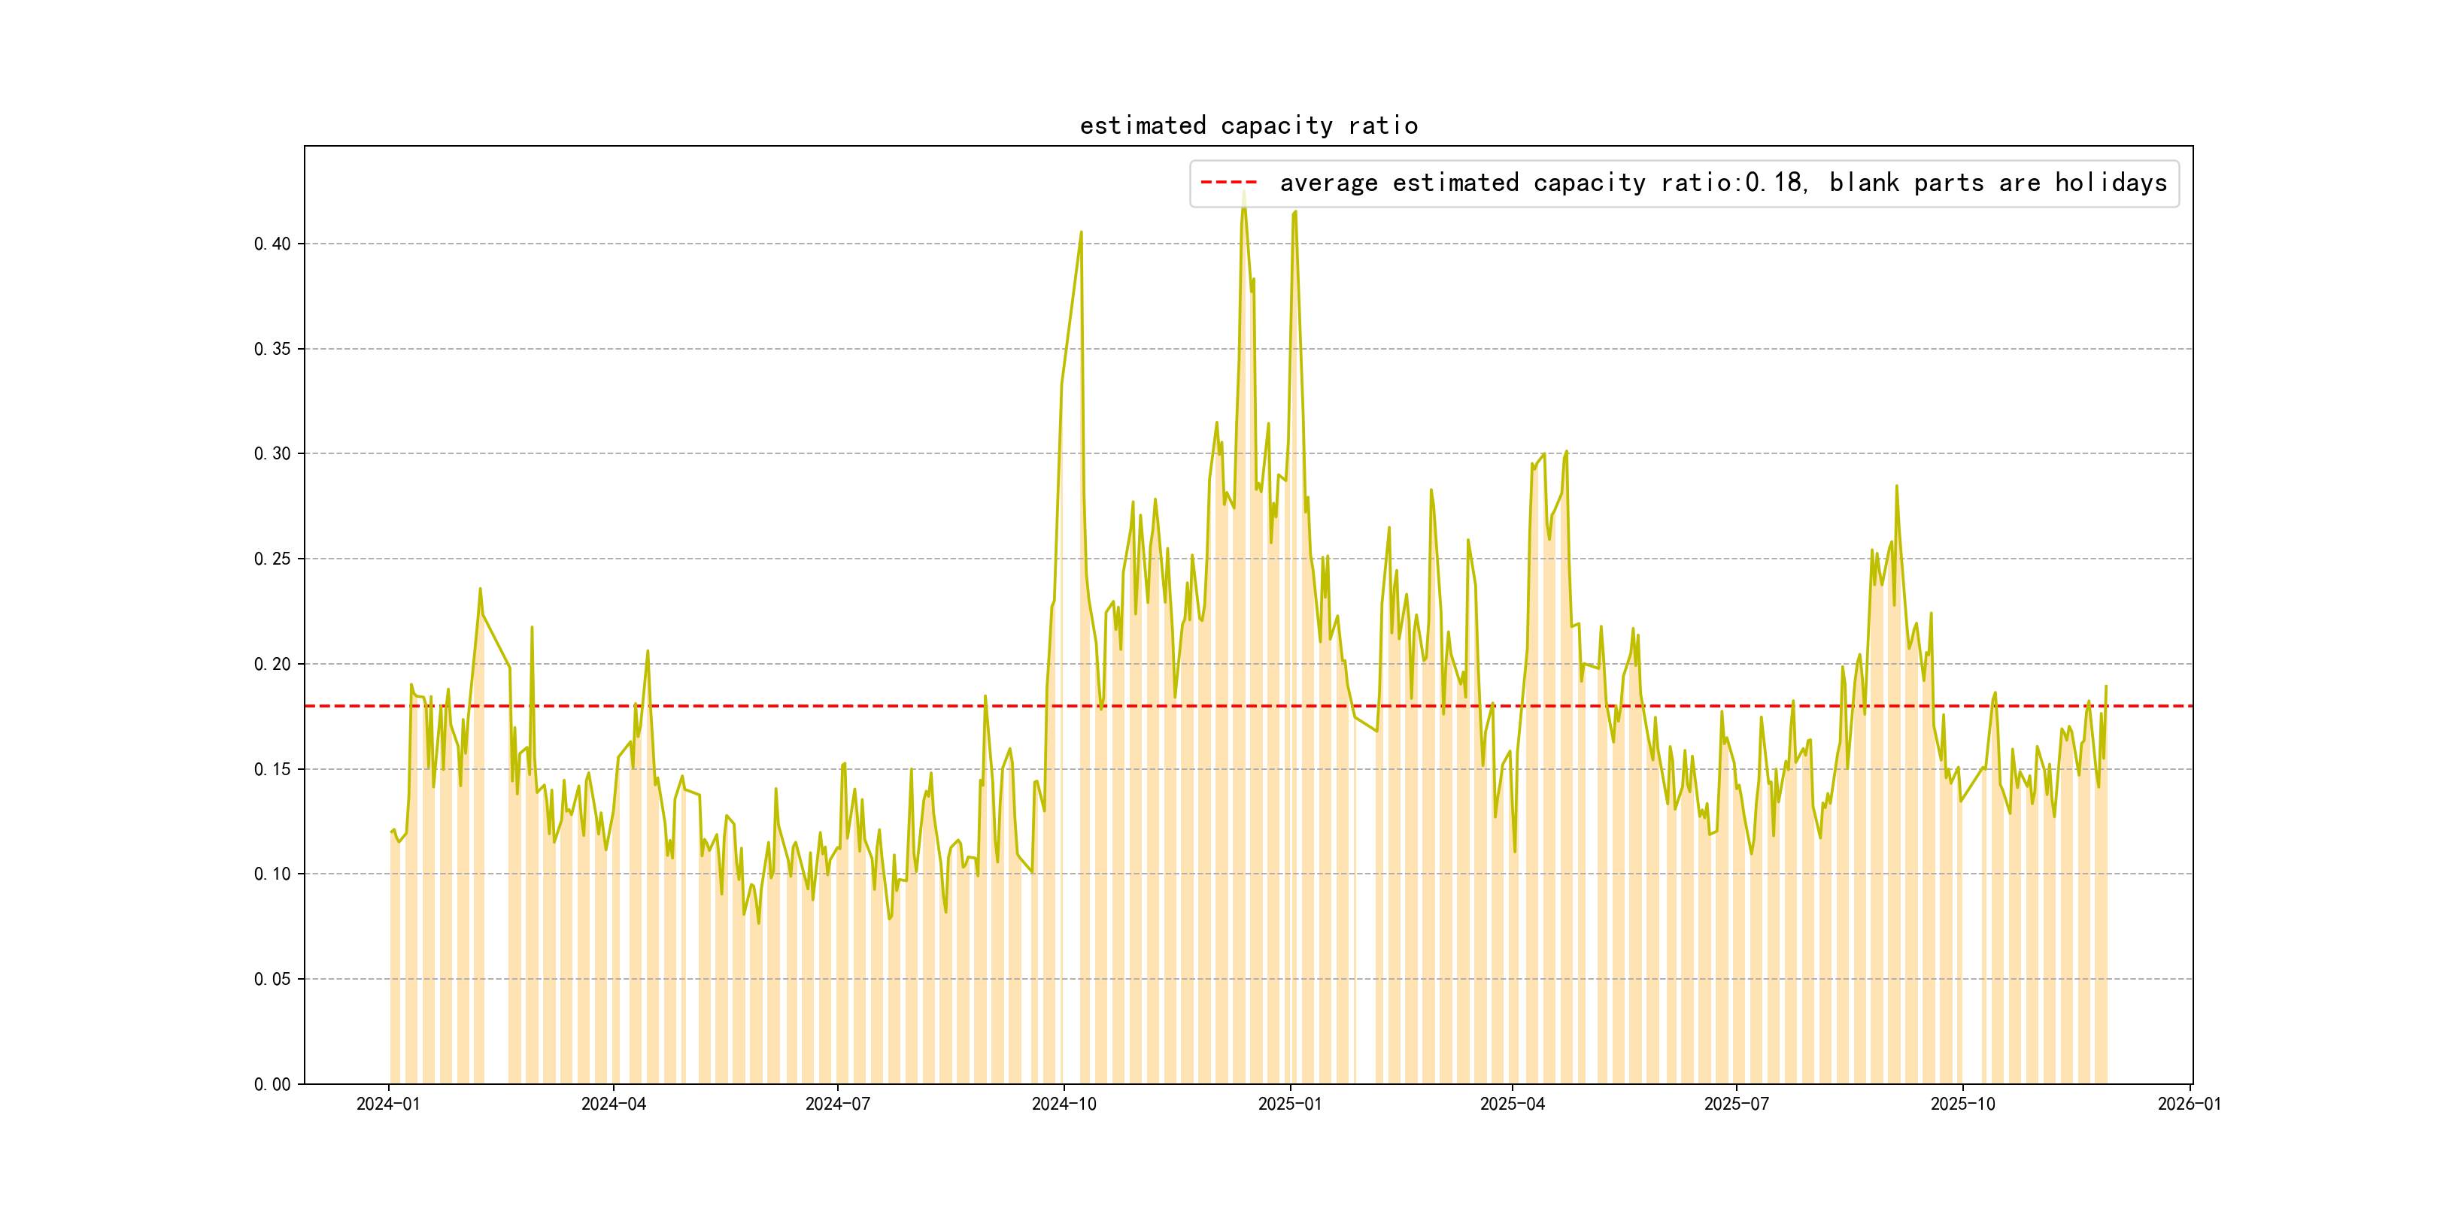Click the 2025-01 x-axis date label
The width and height of the screenshot is (2437, 1218).
point(1289,1104)
